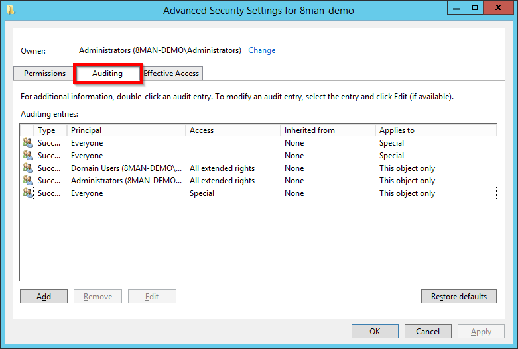Screen dimensions: 518x349
Task: Click the user icon beside Domain Users entry
Action: click(28, 168)
